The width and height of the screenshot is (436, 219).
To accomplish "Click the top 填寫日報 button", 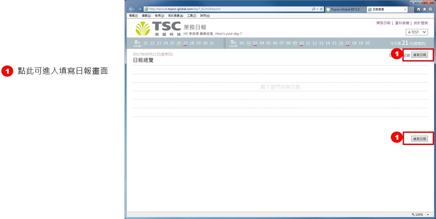I will click(420, 55).
